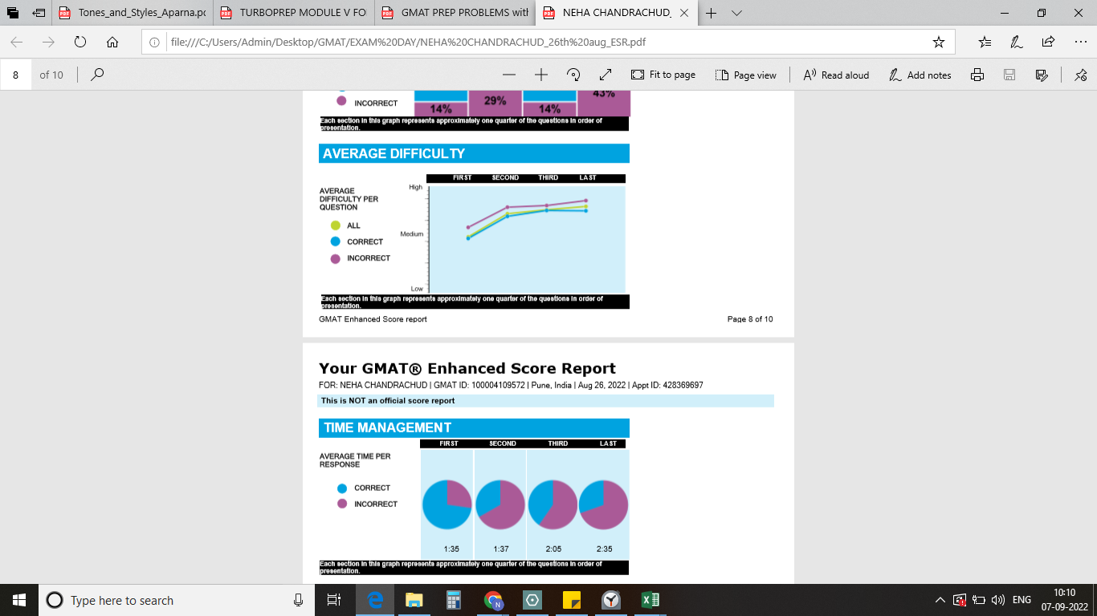Share this page via share icon
1097x616 pixels.
pos(1048,43)
